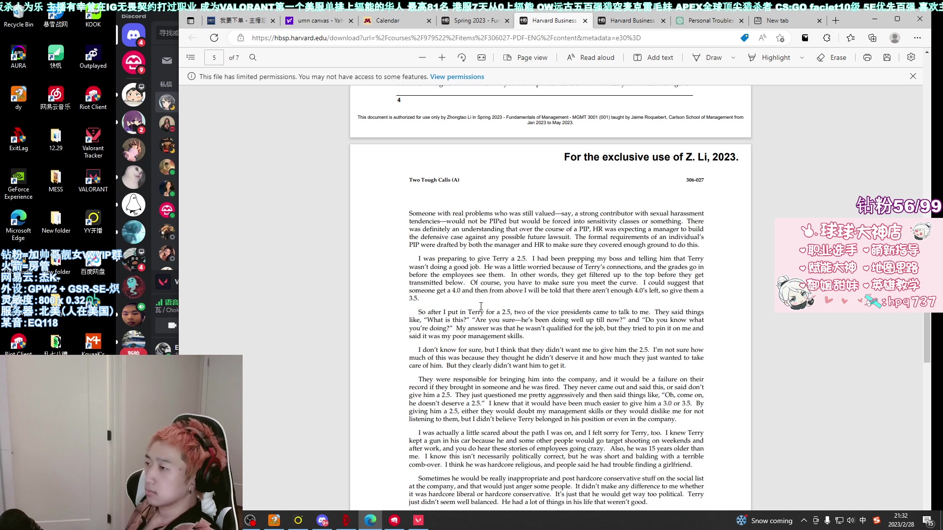943x530 pixels.
Task: Zoom out with the minus icon
Action: coord(422,57)
